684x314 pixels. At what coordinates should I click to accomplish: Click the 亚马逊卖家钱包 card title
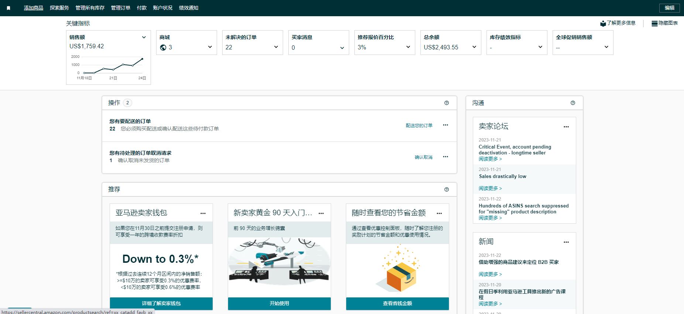(141, 213)
